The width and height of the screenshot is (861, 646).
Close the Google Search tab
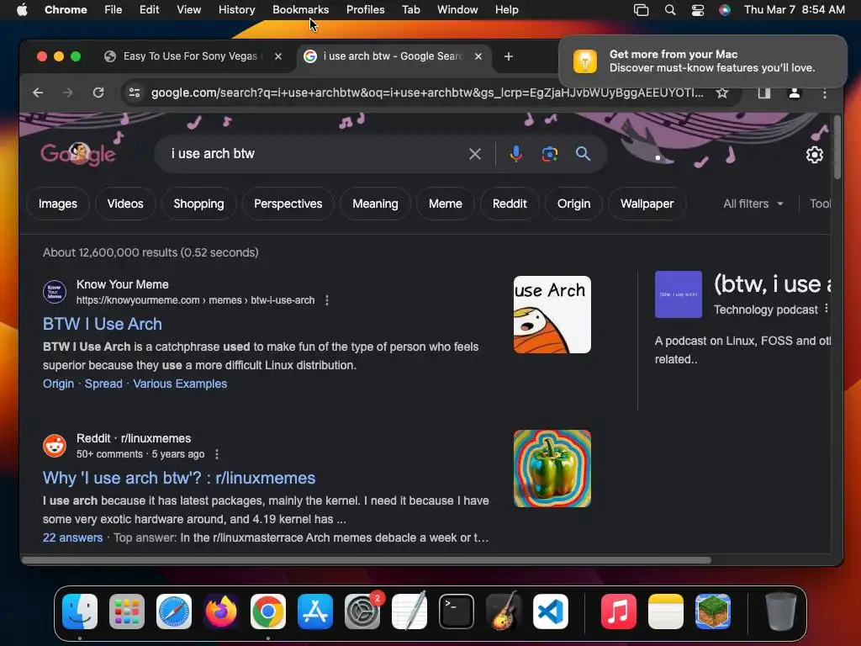coord(478,56)
